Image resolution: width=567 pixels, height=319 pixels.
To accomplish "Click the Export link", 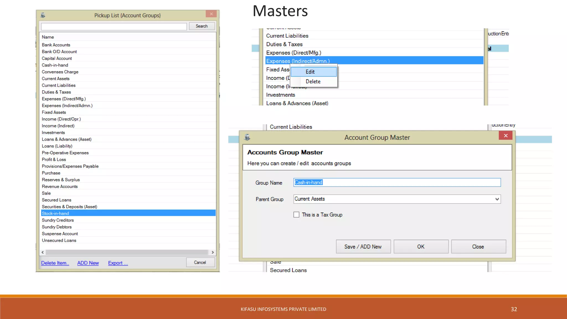I will 118,263.
